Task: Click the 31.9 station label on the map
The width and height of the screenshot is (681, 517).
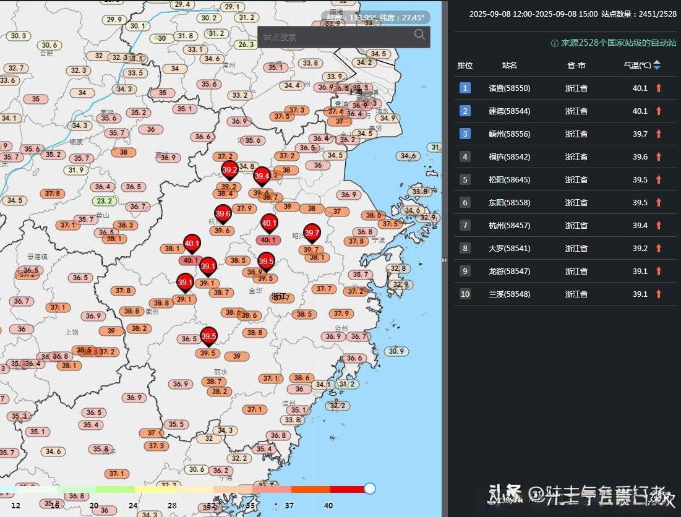Action: [76, 170]
